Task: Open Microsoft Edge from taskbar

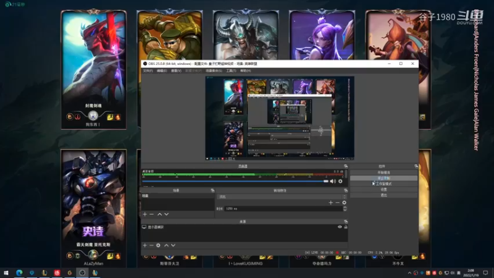Action: click(19, 272)
